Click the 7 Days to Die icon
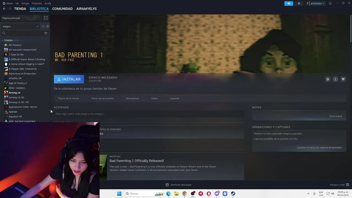The width and height of the screenshot is (352, 198). coord(6,54)
